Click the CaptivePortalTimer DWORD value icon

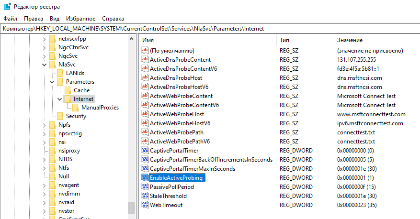click(x=146, y=151)
